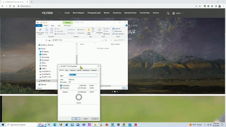Click the drive label text field
The image size is (226, 127).
click(x=83, y=75)
